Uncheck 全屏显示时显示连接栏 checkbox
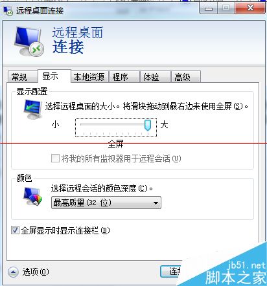The height and width of the screenshot is (286, 267). click(15, 230)
